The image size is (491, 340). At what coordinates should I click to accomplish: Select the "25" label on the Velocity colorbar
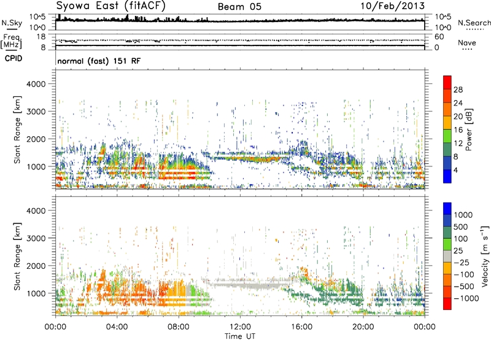458,250
